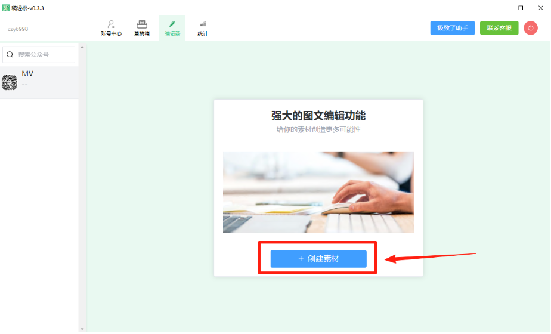
Task: Click the sidebar scrollbar down arrow
Action: 82,329
